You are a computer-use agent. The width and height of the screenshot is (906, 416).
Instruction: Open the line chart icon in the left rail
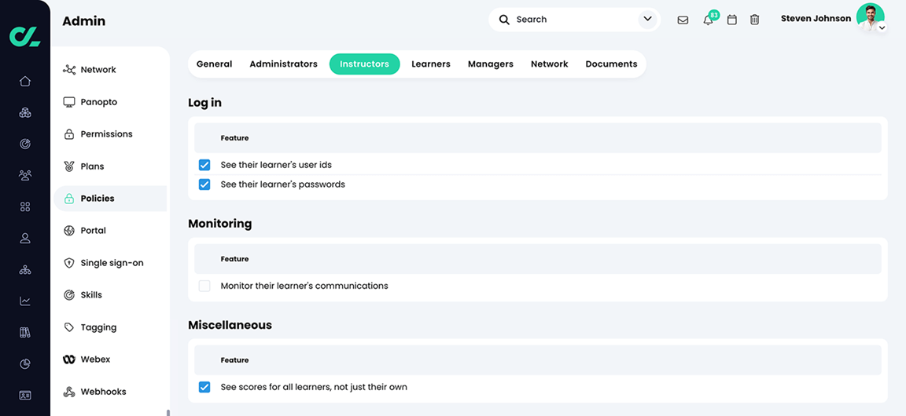click(x=25, y=301)
